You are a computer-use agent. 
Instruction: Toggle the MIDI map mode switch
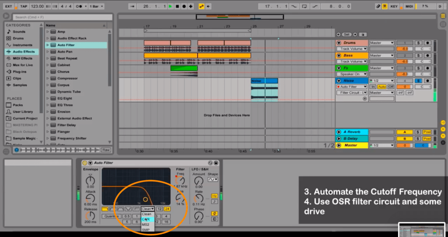[409, 6]
